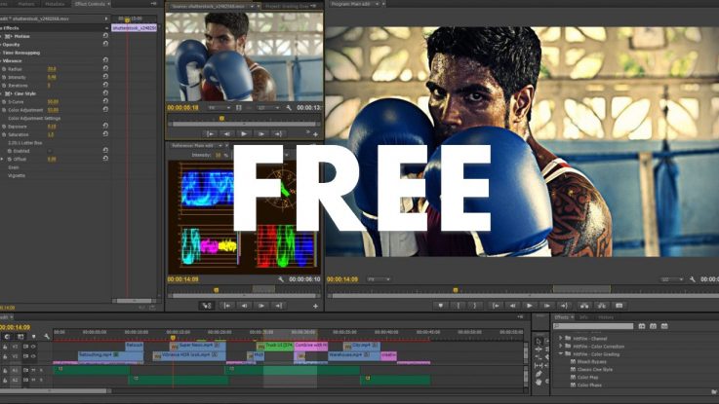Click the Exposure value in Effect Controls
Image resolution: width=719 pixels, height=404 pixels.
(52, 126)
